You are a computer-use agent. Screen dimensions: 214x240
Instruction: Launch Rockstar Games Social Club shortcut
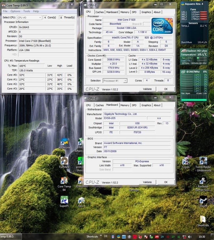click(x=203, y=184)
